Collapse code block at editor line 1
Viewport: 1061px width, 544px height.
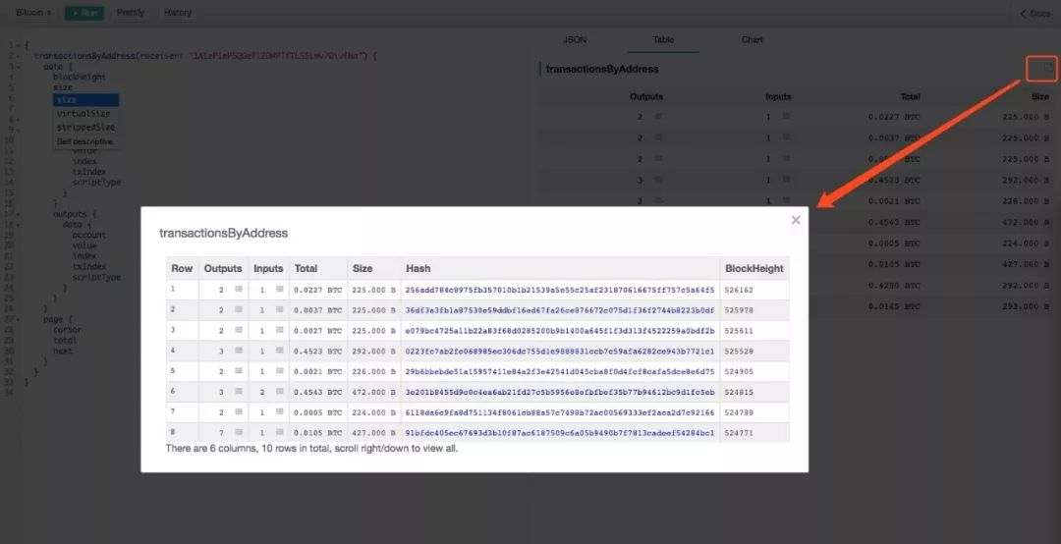point(19,46)
